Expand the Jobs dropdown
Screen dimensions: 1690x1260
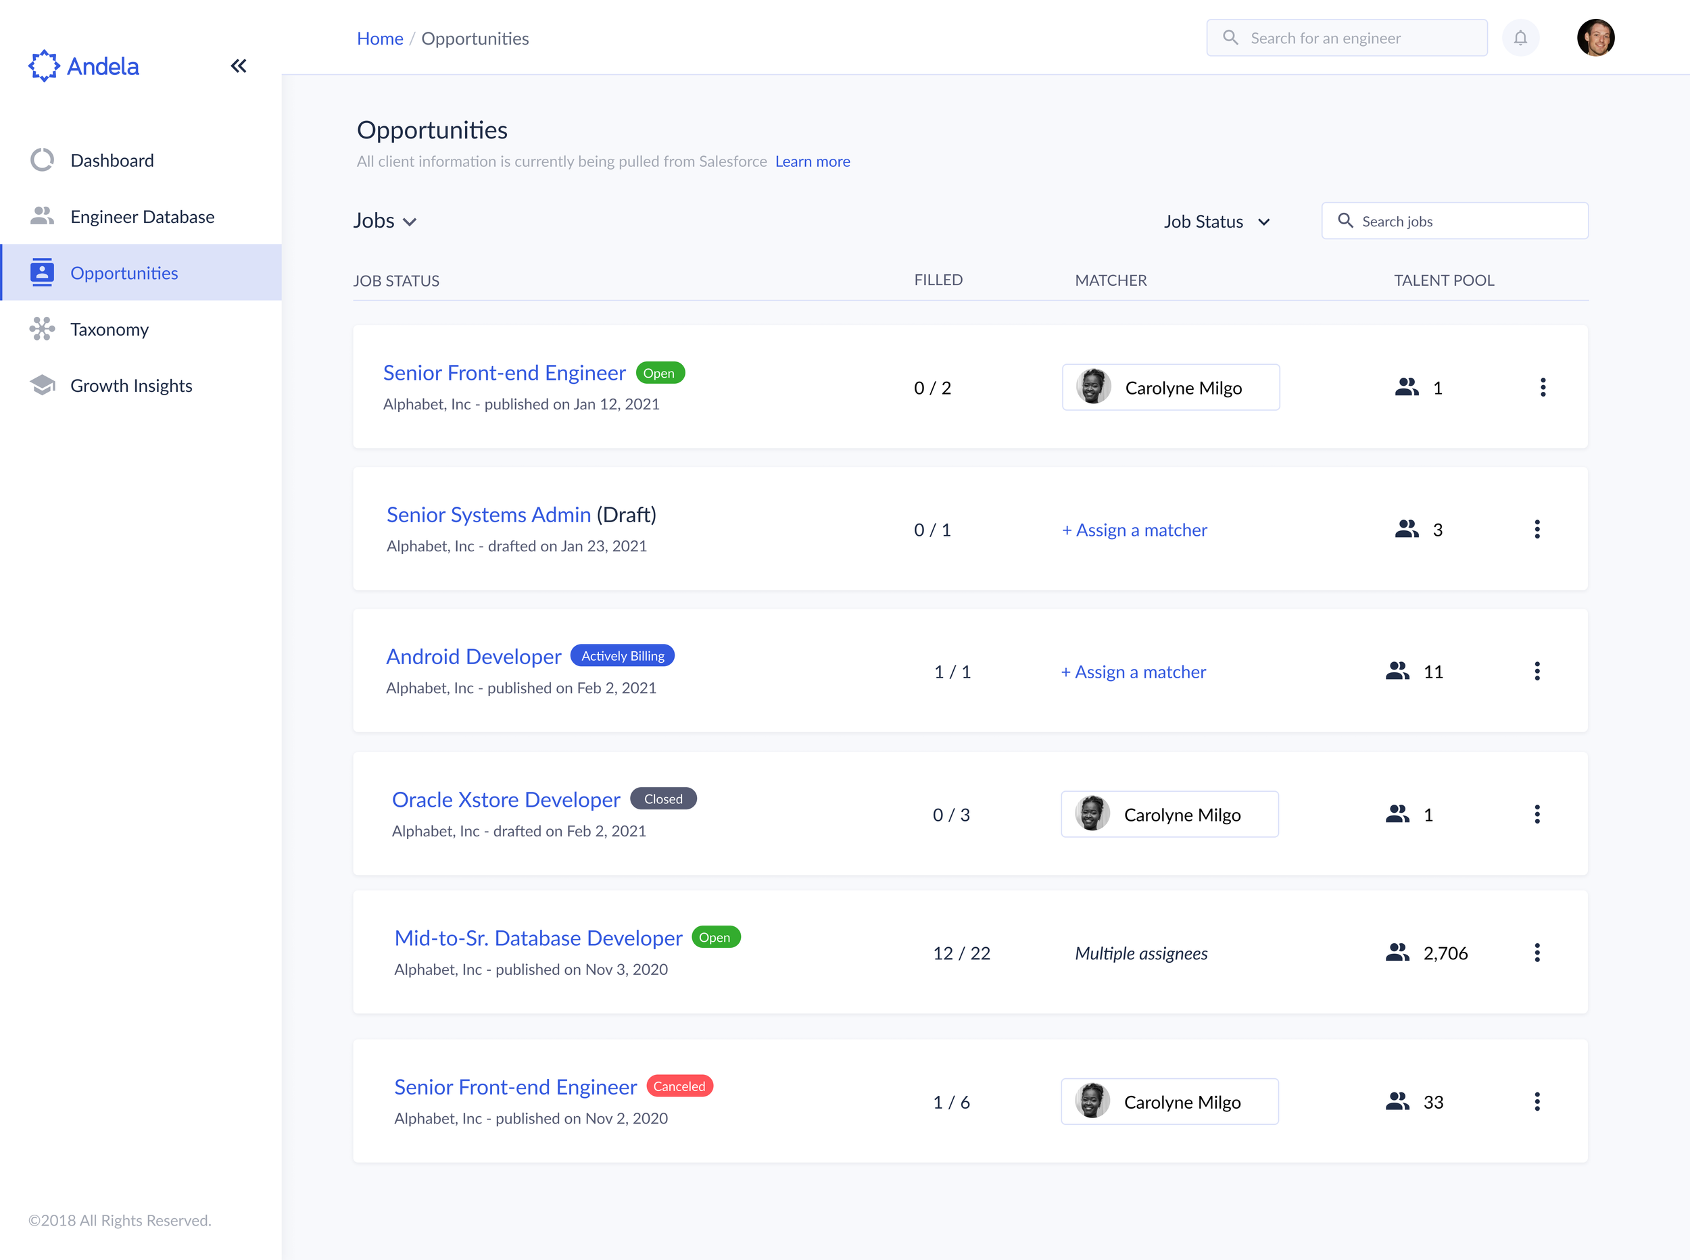point(385,221)
